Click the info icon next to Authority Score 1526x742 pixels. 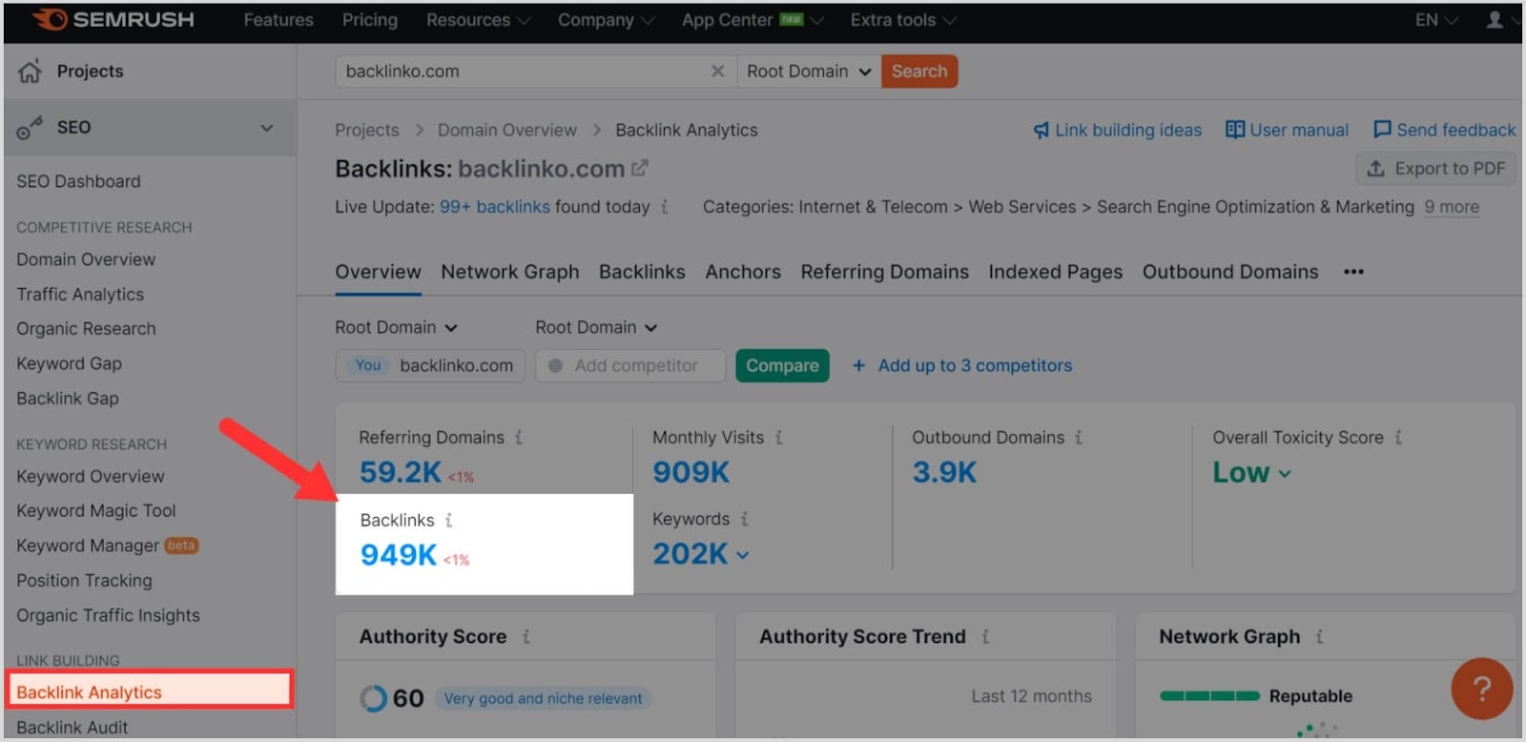pos(526,637)
